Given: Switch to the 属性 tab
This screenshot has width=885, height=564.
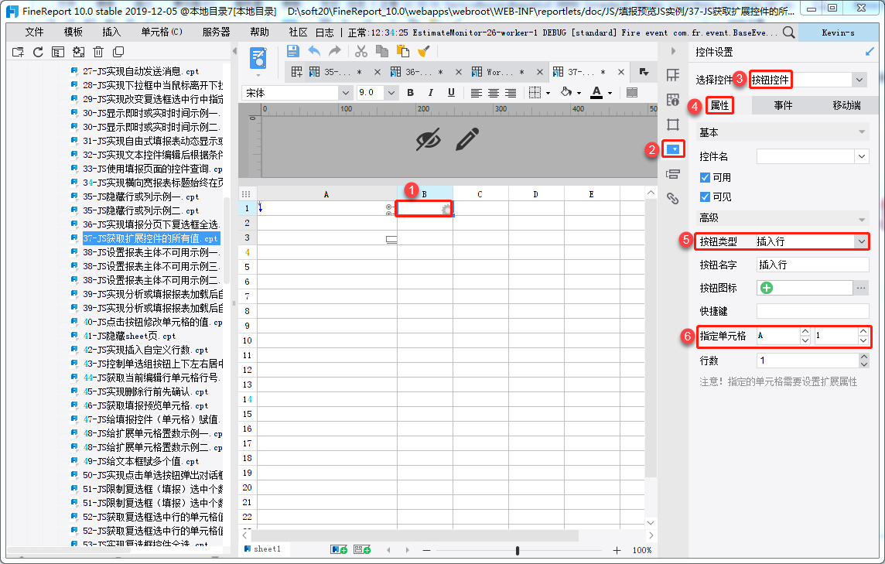Looking at the screenshot, I should [719, 105].
